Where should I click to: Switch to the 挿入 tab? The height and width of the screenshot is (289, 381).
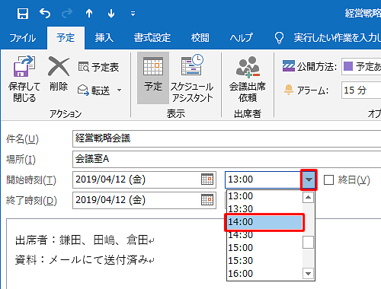104,38
